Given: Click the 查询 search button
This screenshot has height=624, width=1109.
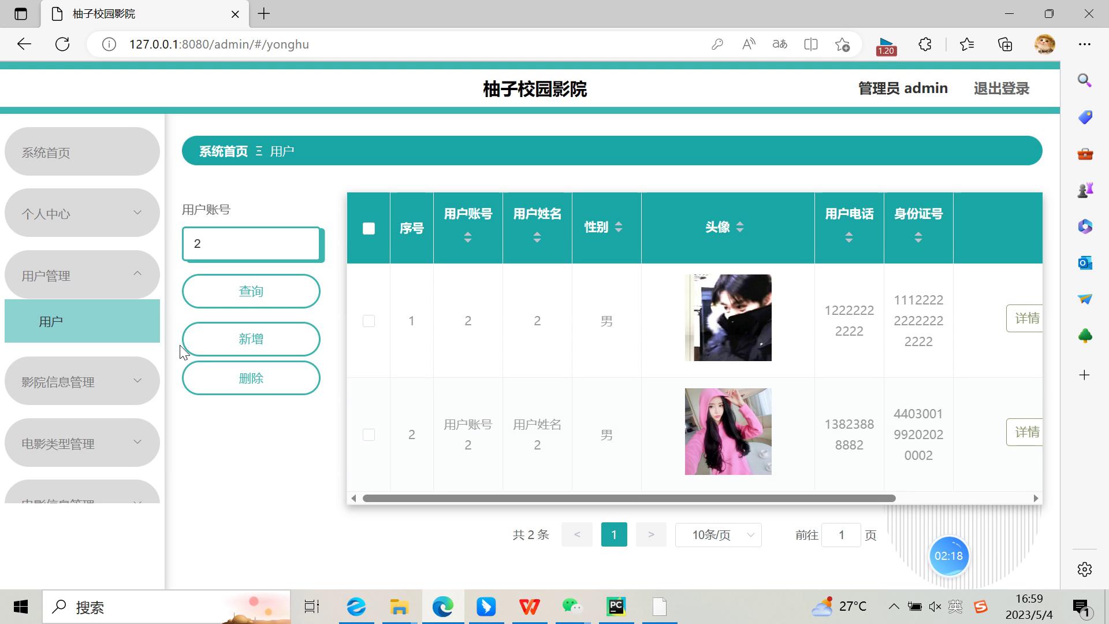Looking at the screenshot, I should coord(251,291).
